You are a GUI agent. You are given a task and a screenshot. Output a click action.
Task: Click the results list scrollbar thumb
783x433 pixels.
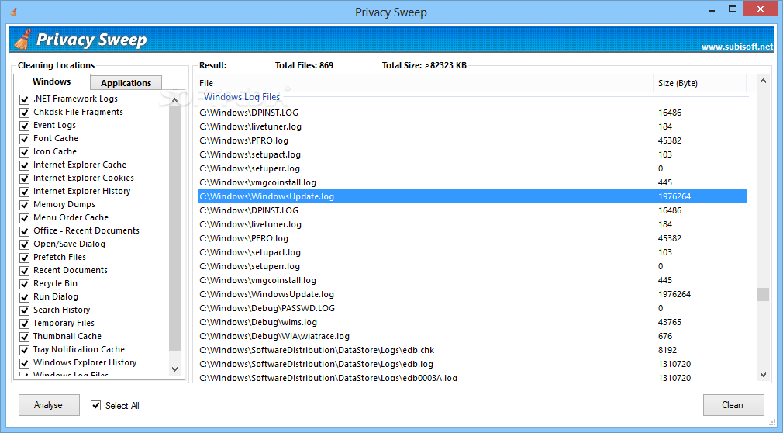tap(763, 295)
